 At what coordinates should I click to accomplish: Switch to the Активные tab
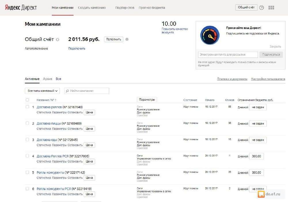32,79
